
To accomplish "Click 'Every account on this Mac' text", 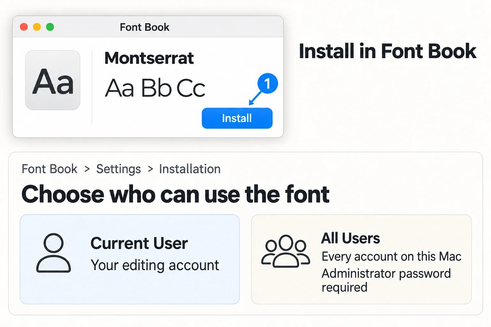I will 392,257.
